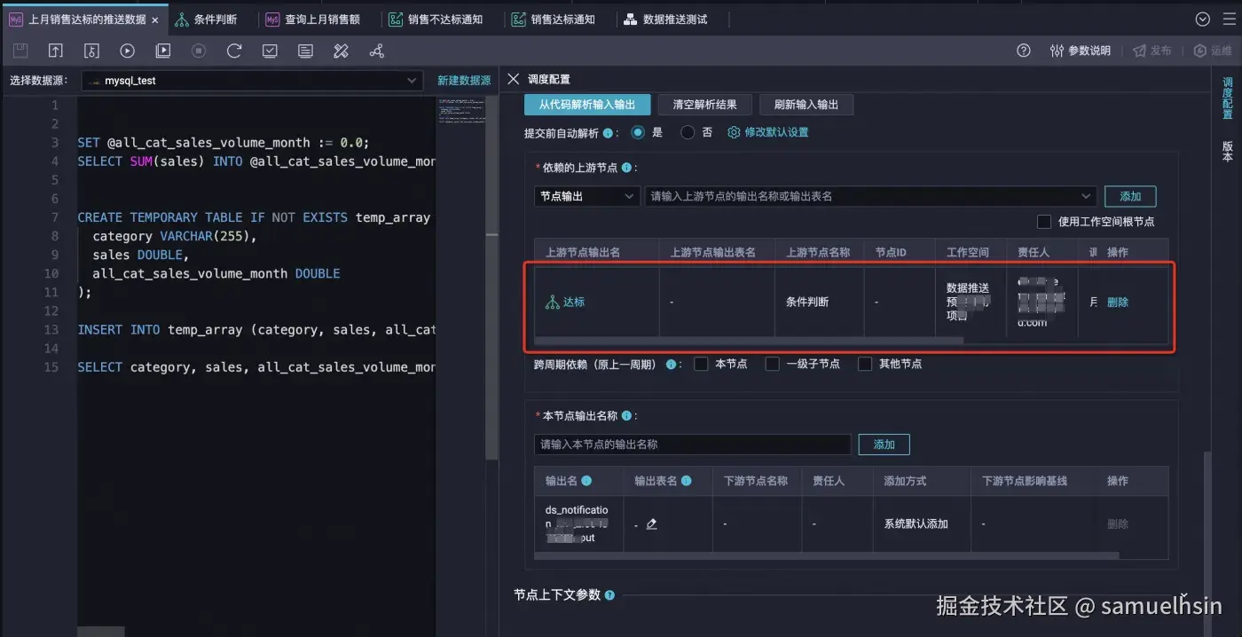Screen dimensions: 1242x637
Task: Click the info icon beside 依赖的上游节点
Action: (626, 168)
